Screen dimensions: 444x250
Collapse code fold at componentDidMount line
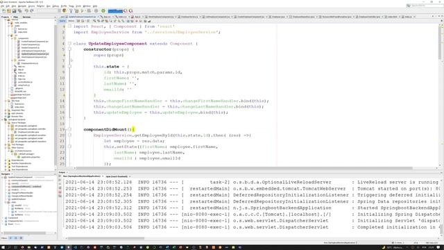tap(69, 129)
